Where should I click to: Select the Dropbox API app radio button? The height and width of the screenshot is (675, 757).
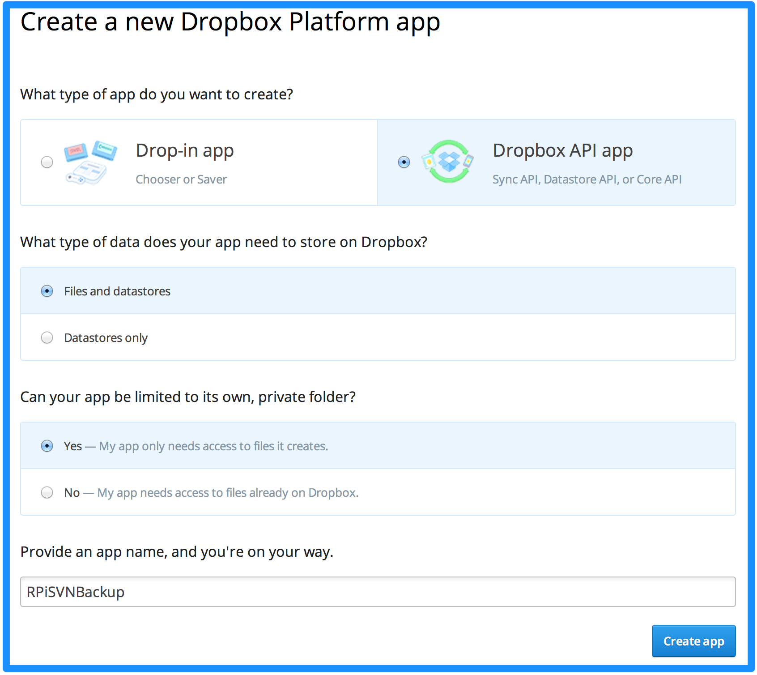click(x=404, y=162)
